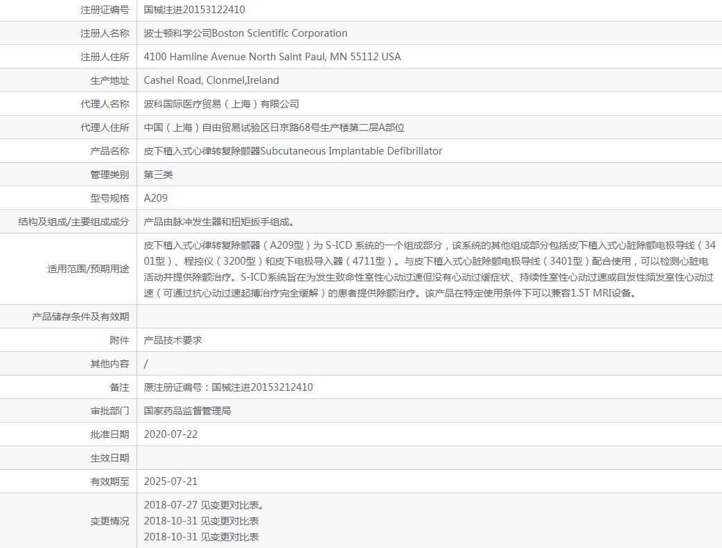
Task: Select approval date 2020-07-22
Action: pyautogui.click(x=171, y=434)
